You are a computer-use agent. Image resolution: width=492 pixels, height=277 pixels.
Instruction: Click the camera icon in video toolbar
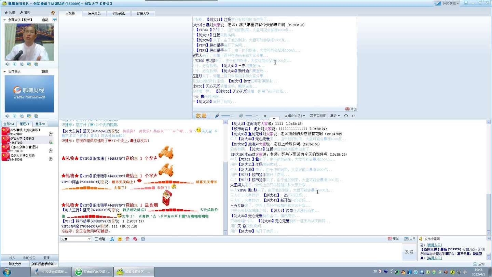click(346, 116)
